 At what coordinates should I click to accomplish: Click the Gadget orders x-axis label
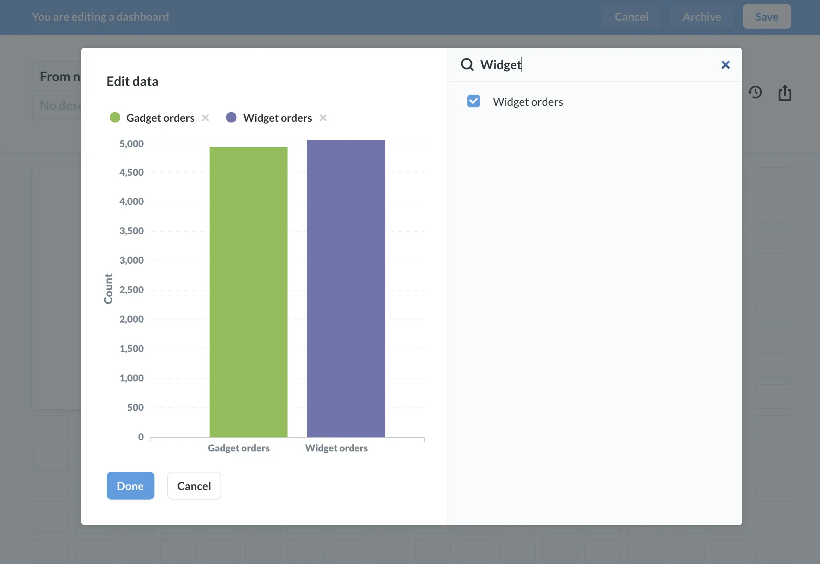coord(239,448)
